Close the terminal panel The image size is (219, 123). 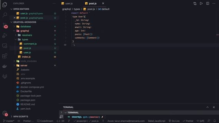click(214, 107)
